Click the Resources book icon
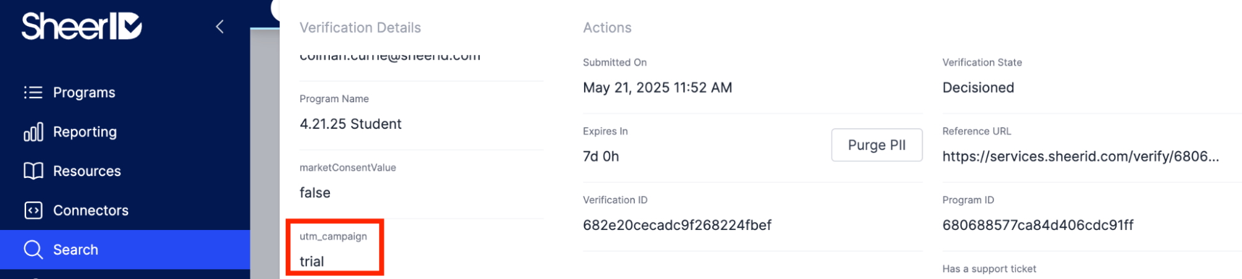 point(33,171)
